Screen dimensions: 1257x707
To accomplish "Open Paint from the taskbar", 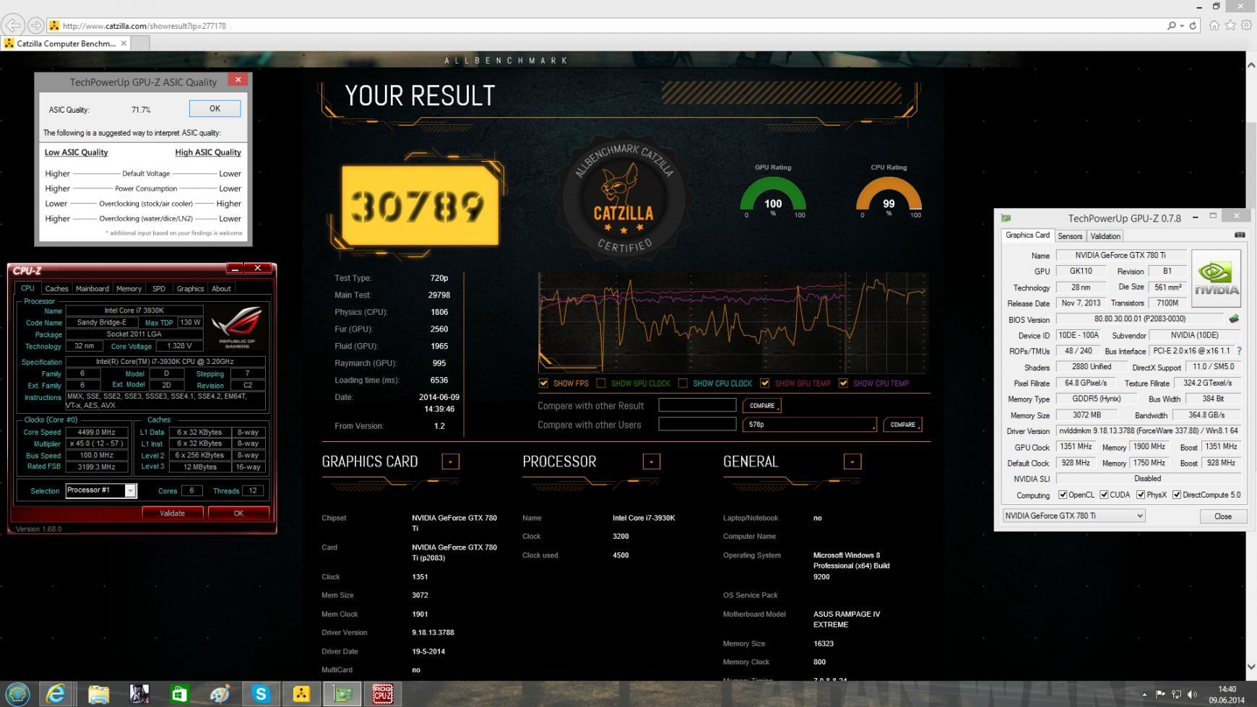I will tap(220, 694).
